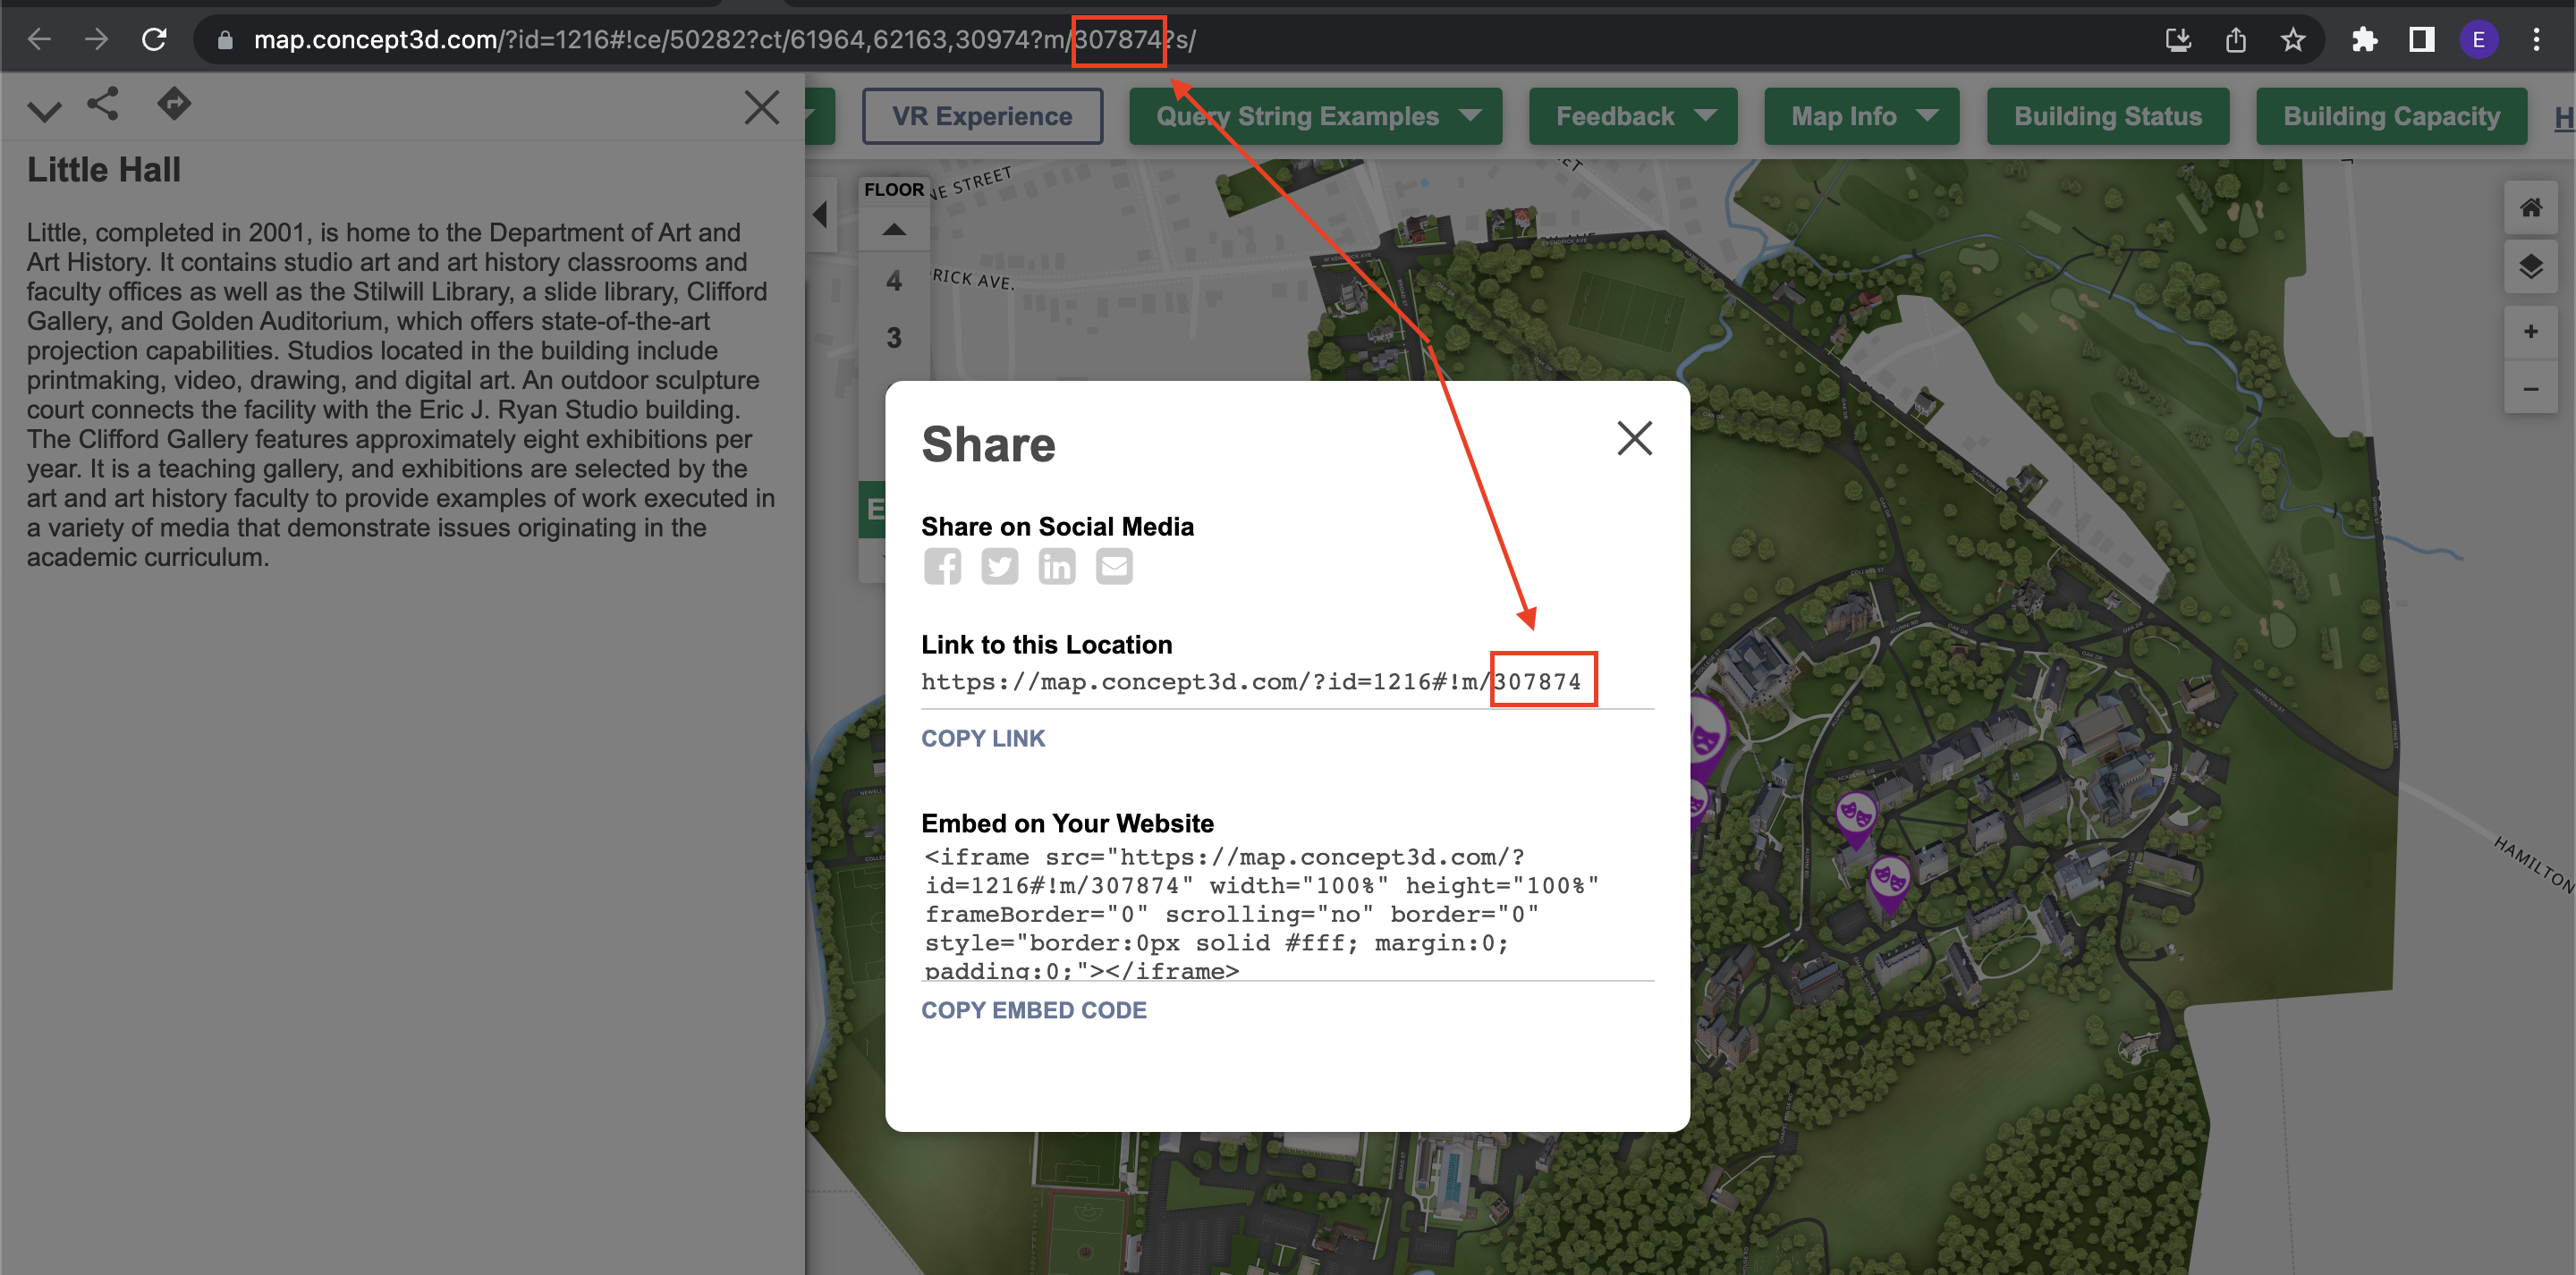Click COPY LINK
Viewport: 2576px width, 1275px height.
pos(982,739)
